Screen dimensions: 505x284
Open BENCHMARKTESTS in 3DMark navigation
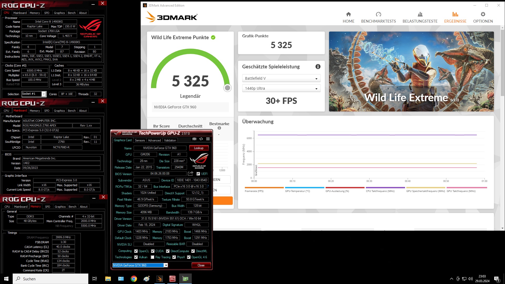tap(378, 17)
